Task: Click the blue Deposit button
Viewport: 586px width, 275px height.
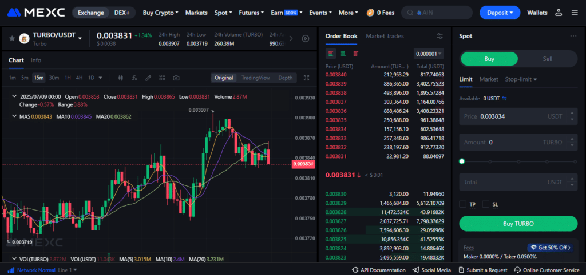Action: [500, 13]
